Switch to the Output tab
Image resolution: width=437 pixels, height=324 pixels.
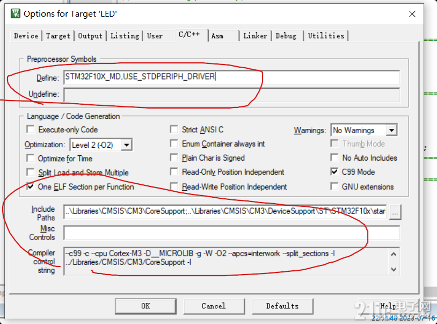click(90, 36)
